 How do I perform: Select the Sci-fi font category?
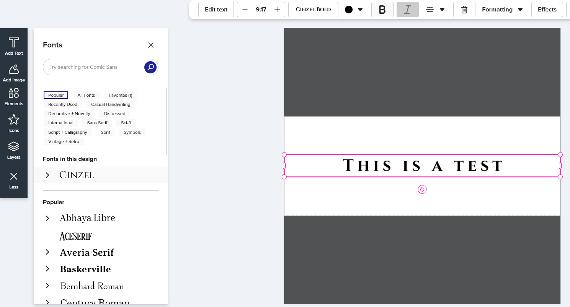pos(126,123)
